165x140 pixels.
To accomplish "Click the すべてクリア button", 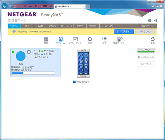I will 145,32.
